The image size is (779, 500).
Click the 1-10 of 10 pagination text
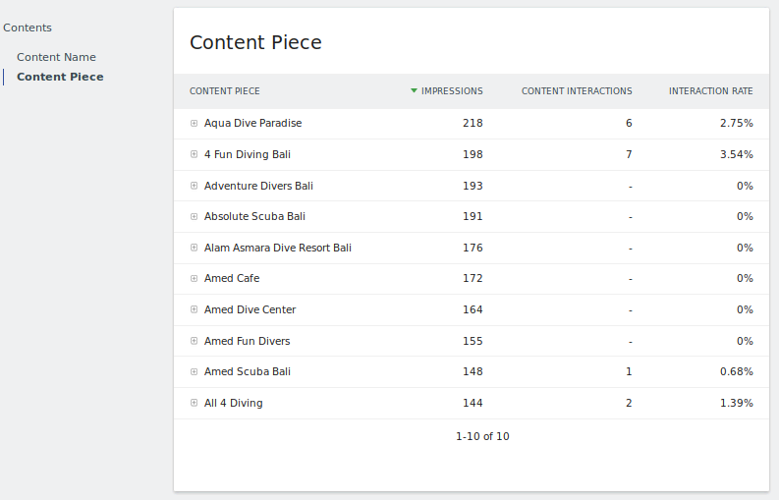482,436
